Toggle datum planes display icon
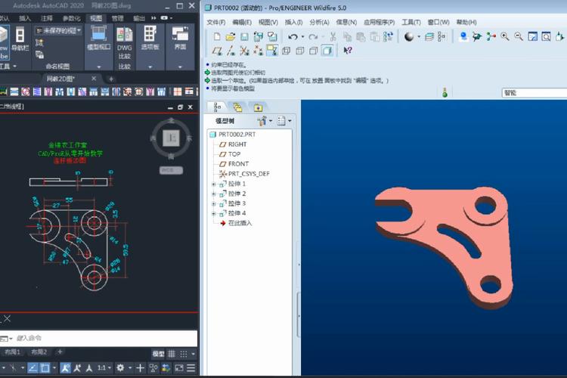This screenshot has width=567, height=378. tap(217, 51)
